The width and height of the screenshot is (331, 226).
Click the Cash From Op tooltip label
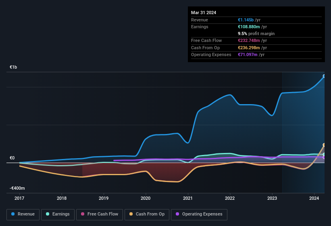point(205,48)
